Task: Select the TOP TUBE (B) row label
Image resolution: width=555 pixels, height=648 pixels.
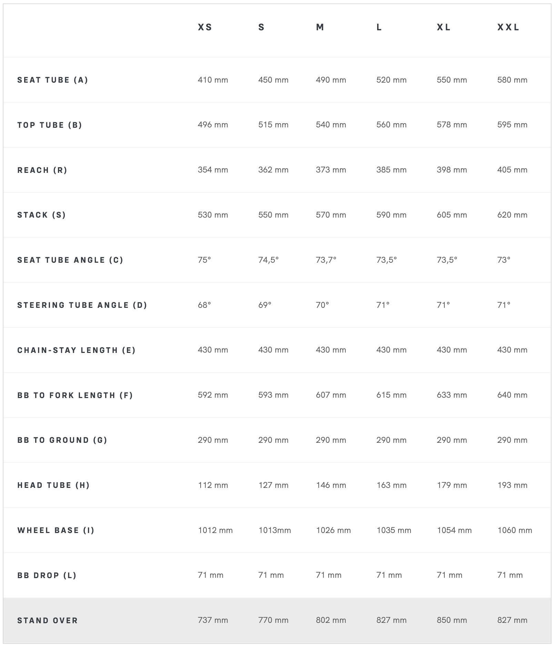Action: click(50, 125)
